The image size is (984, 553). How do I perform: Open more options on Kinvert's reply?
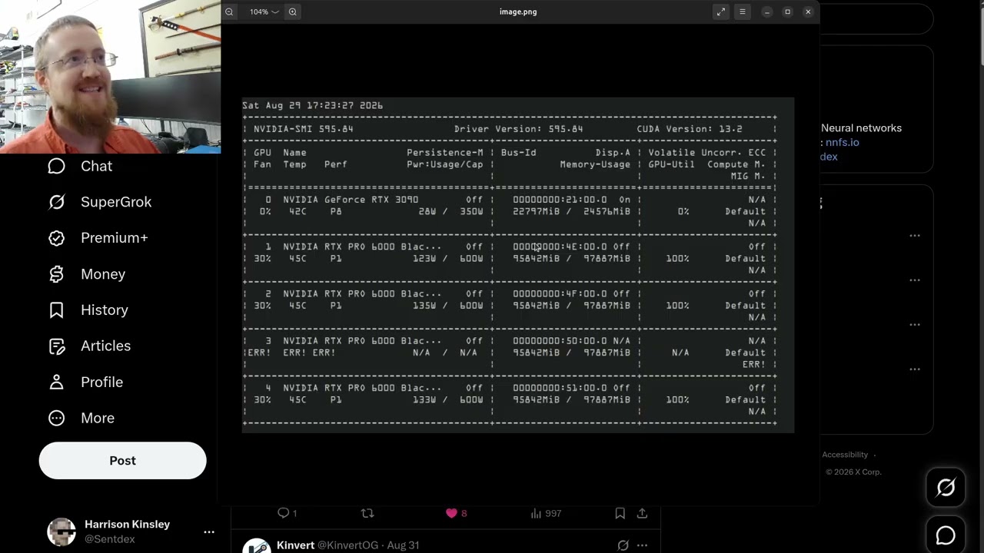[x=642, y=545]
